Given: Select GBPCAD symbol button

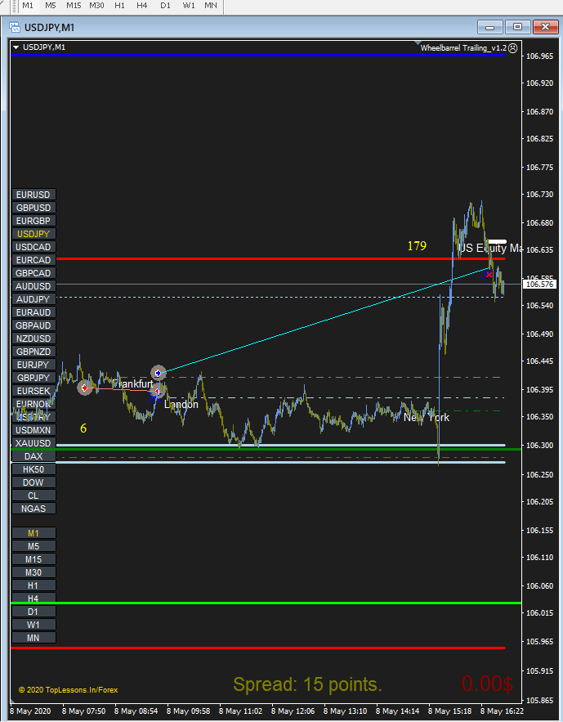Looking at the screenshot, I should (x=34, y=273).
